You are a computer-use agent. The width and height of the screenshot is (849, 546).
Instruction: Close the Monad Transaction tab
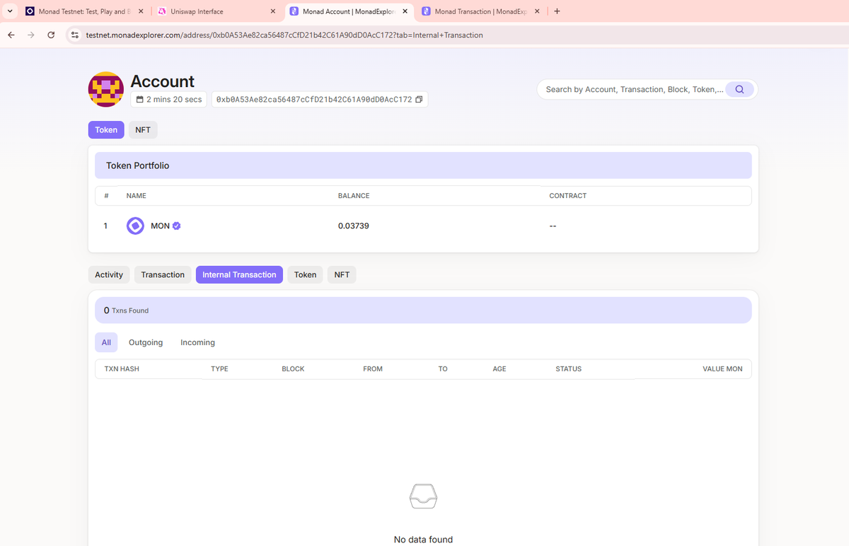click(x=537, y=11)
